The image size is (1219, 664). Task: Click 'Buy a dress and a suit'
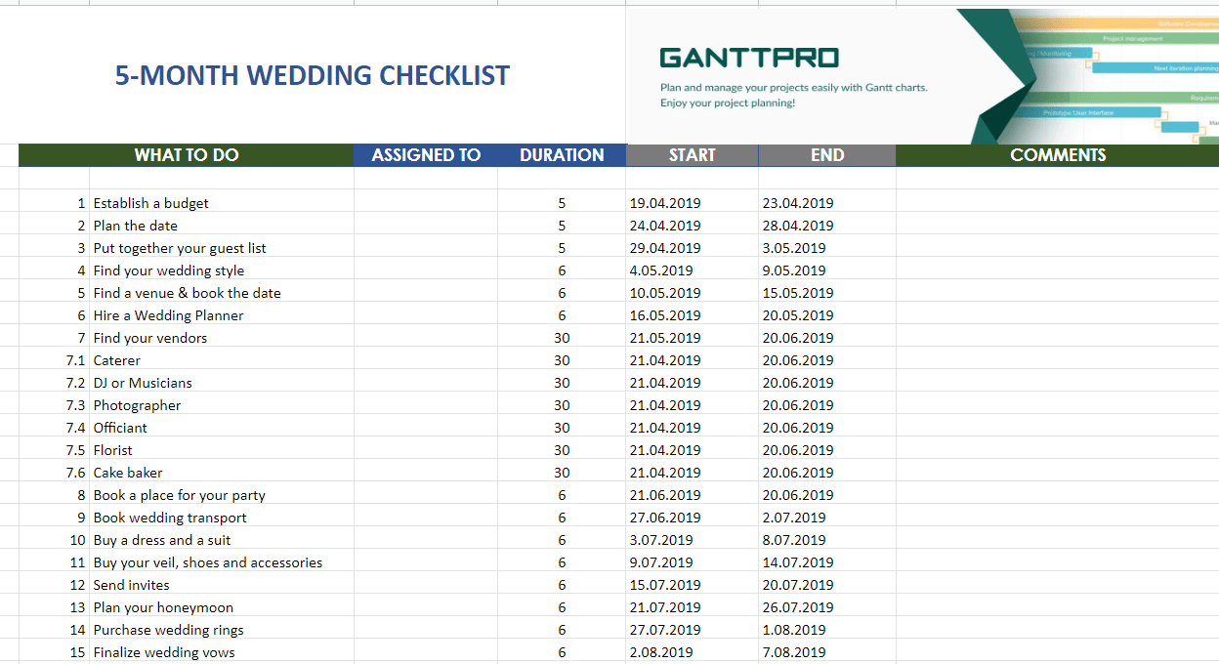222,540
